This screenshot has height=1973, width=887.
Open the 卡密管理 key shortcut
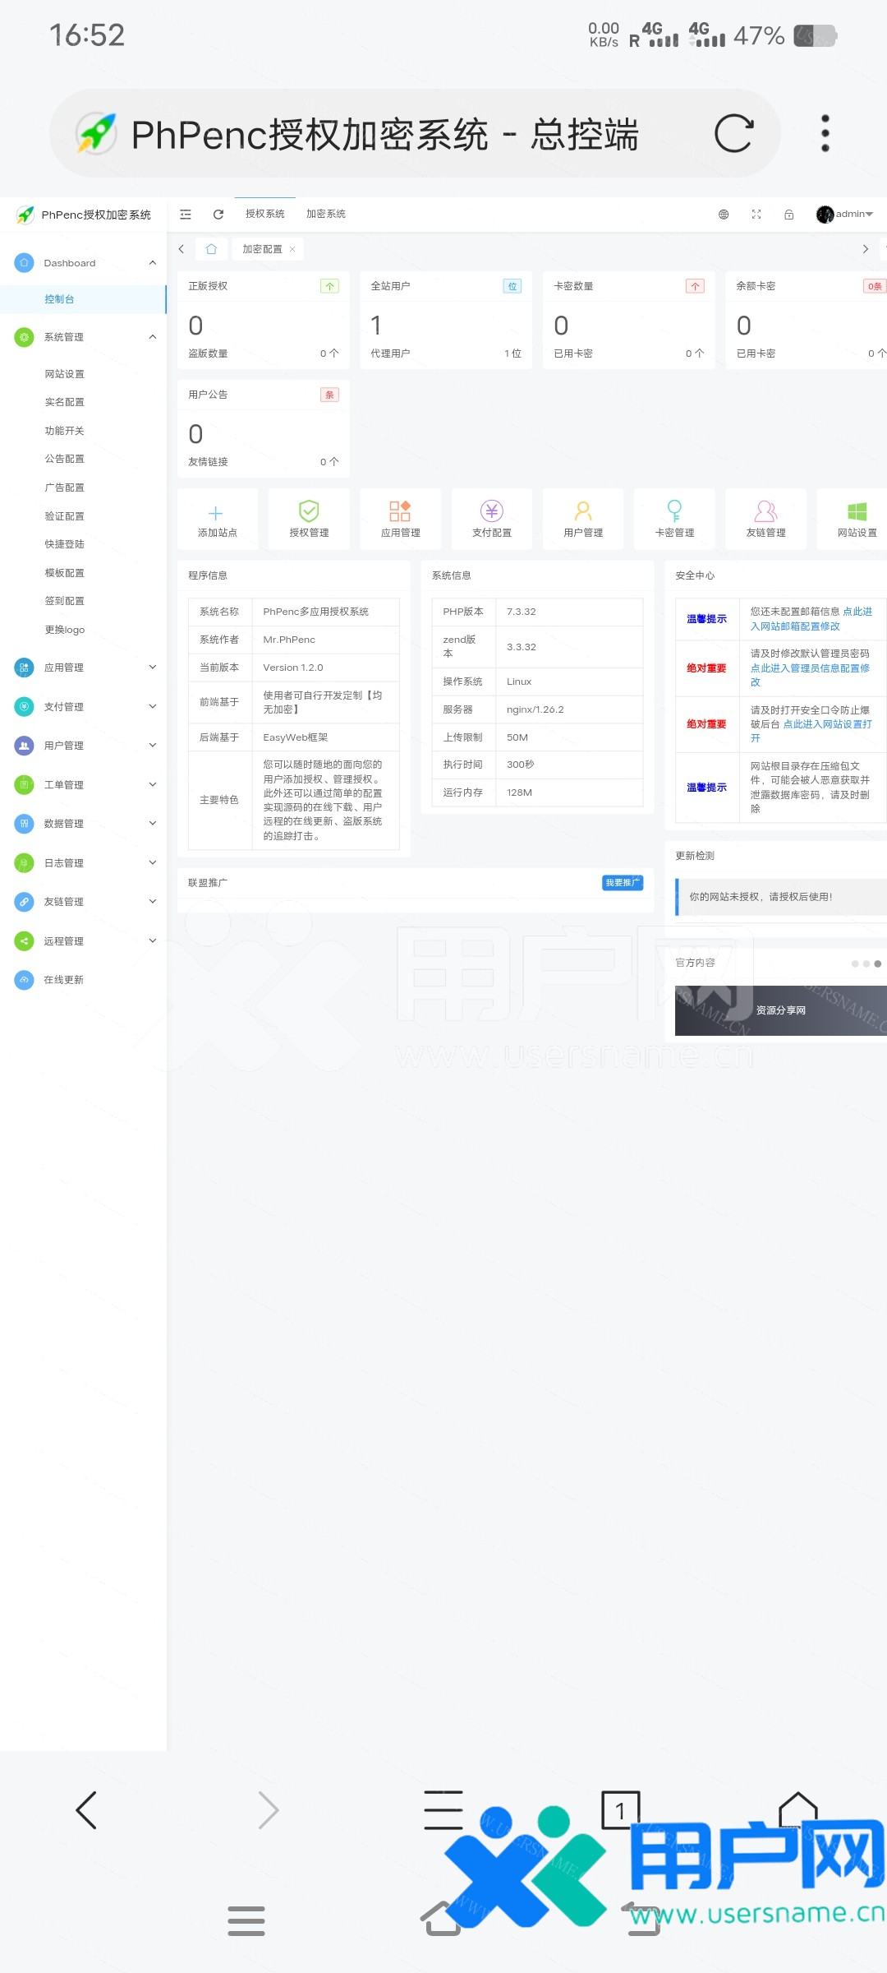[674, 520]
